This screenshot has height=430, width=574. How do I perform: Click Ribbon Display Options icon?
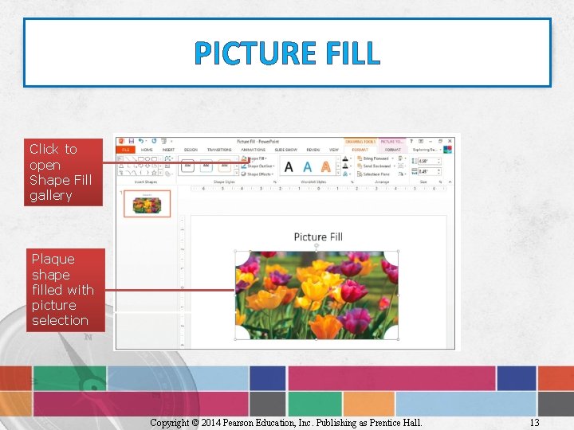coord(421,141)
